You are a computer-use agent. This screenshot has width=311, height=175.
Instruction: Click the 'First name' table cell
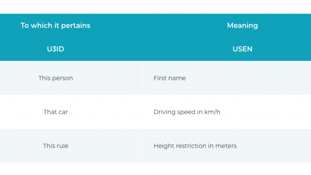tap(169, 78)
